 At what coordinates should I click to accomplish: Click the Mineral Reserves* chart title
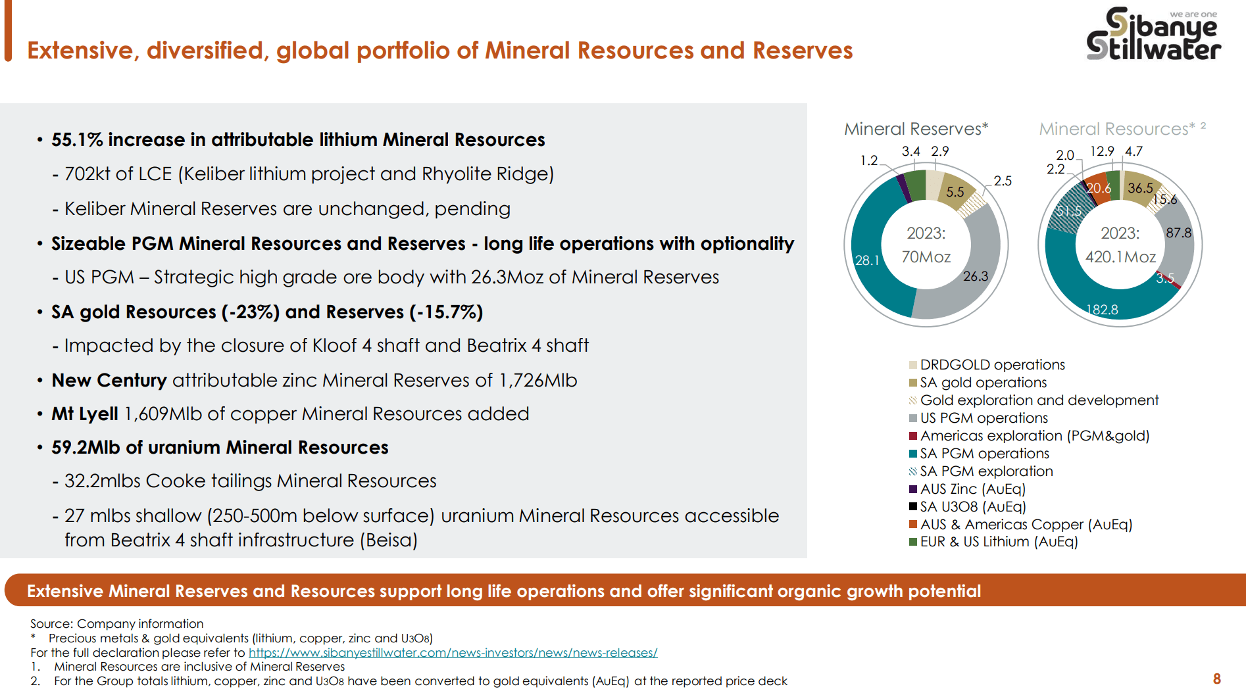[x=916, y=129]
